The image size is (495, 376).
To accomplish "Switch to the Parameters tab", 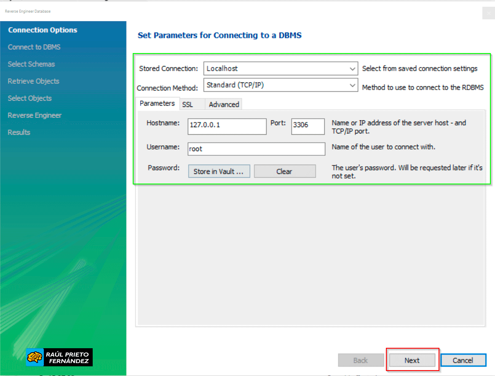I will [x=157, y=104].
